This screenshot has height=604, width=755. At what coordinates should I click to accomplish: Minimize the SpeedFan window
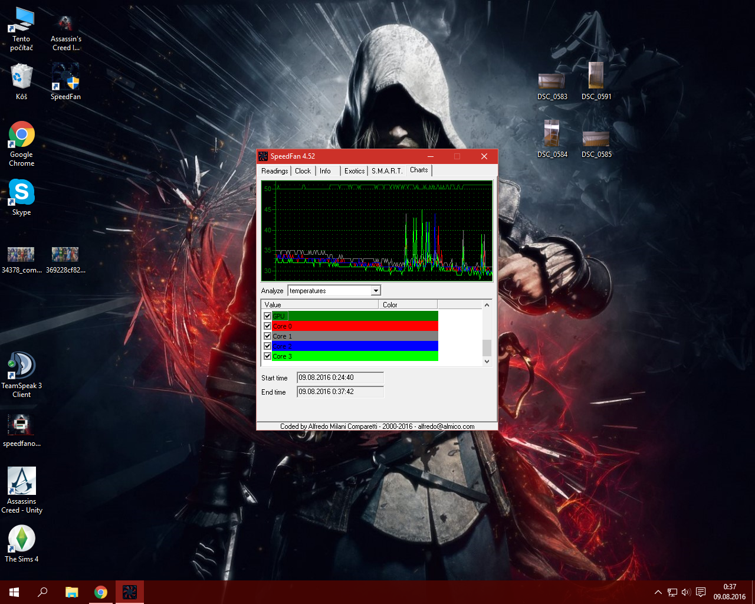point(431,156)
